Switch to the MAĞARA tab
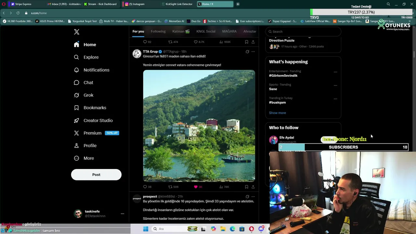This screenshot has height=234, width=416. (229, 31)
